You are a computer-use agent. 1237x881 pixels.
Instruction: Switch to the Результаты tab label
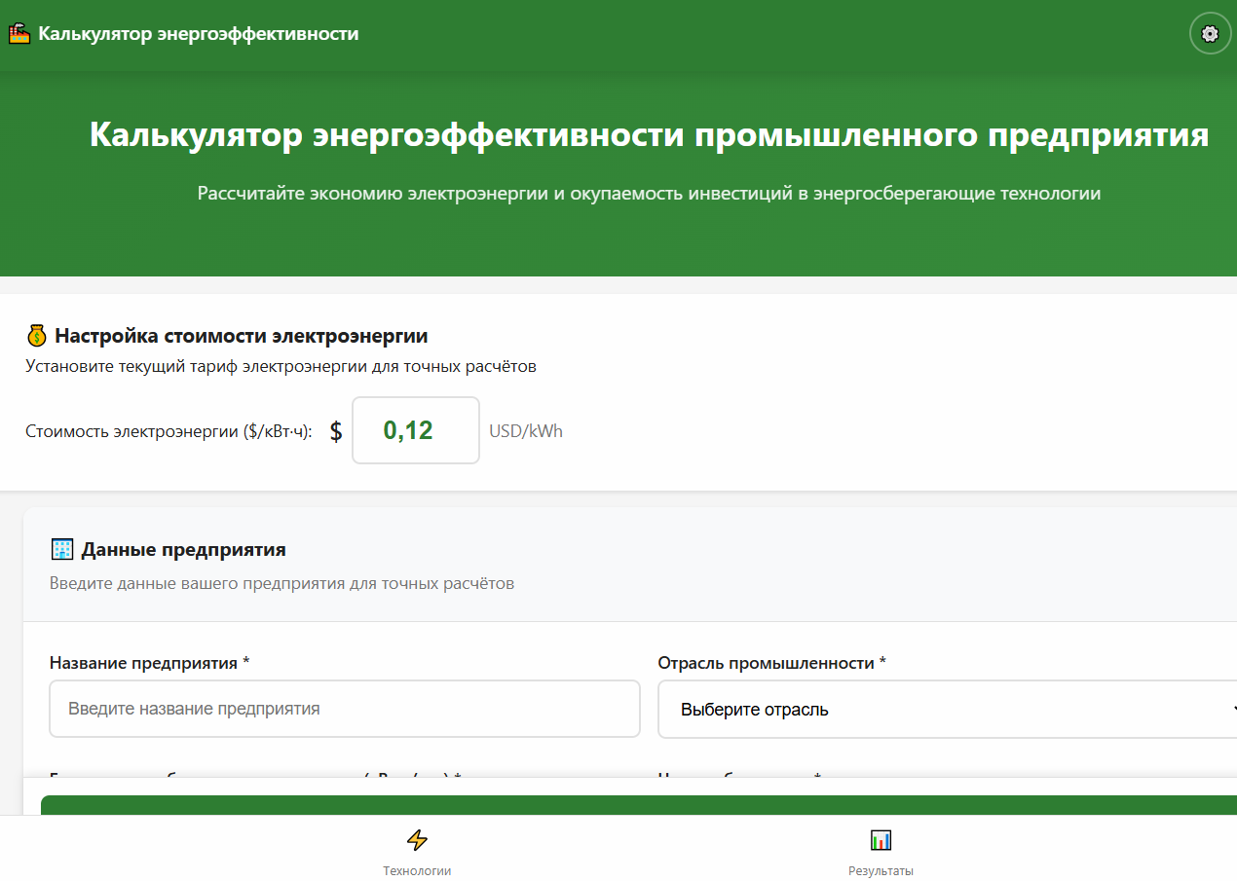point(881,870)
